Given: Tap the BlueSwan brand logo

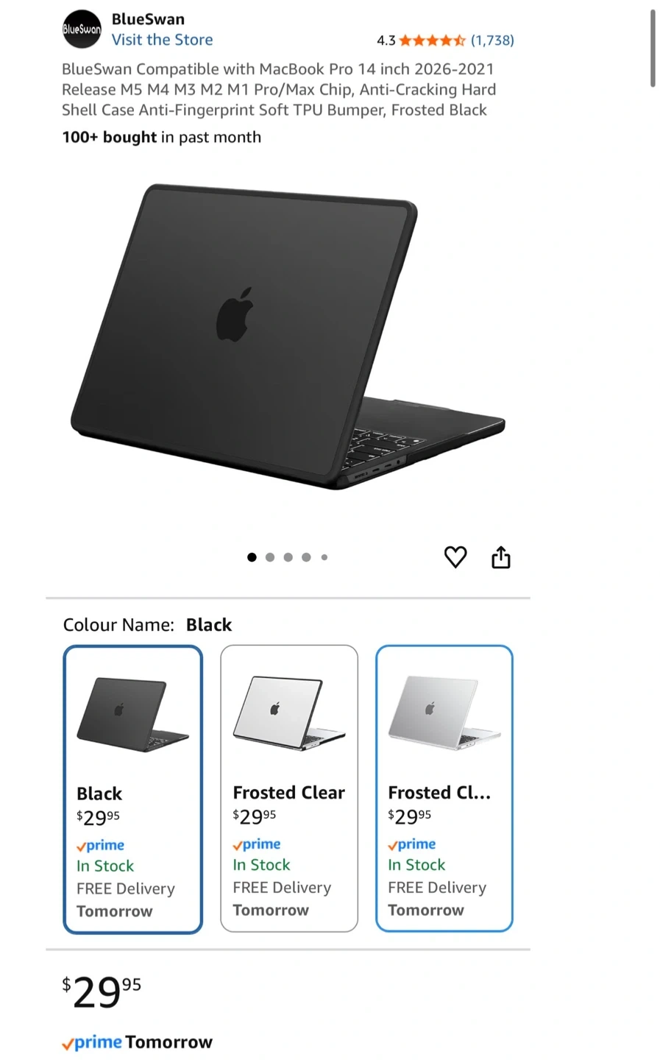Looking at the screenshot, I should [x=82, y=29].
